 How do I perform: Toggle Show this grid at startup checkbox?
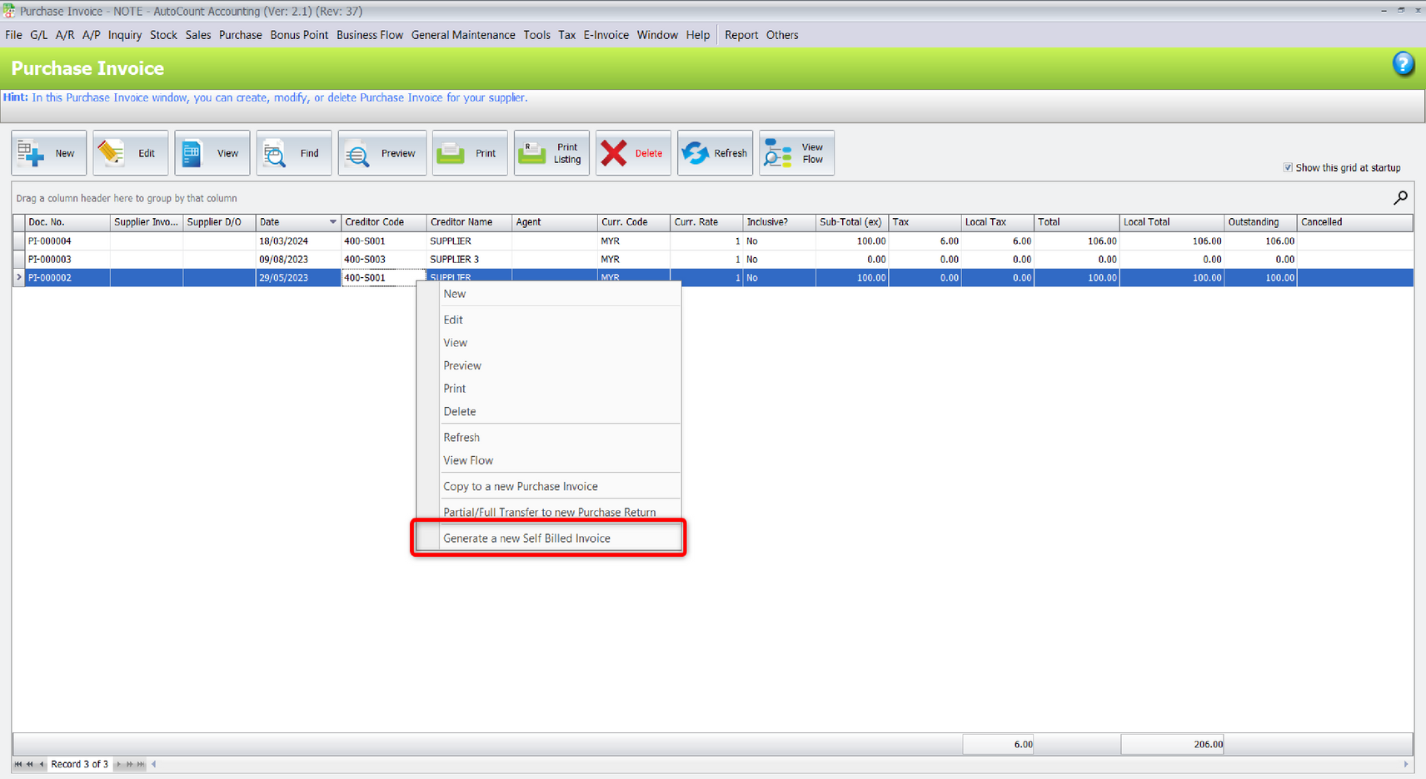pyautogui.click(x=1288, y=167)
